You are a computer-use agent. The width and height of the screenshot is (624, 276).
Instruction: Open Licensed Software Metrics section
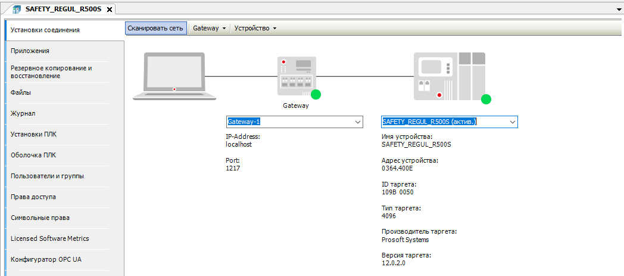pyautogui.click(x=50, y=238)
